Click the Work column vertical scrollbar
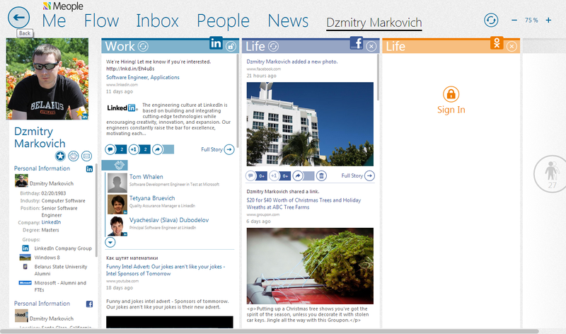Viewport: 566px width, 334px height. pyautogui.click(x=238, y=101)
